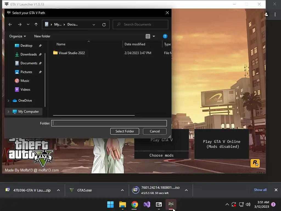This screenshot has width=281, height=211.
Task: Go up one folder level
Action: tap(36, 24)
